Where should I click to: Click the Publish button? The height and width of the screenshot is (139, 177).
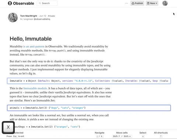[x=137, y=3]
